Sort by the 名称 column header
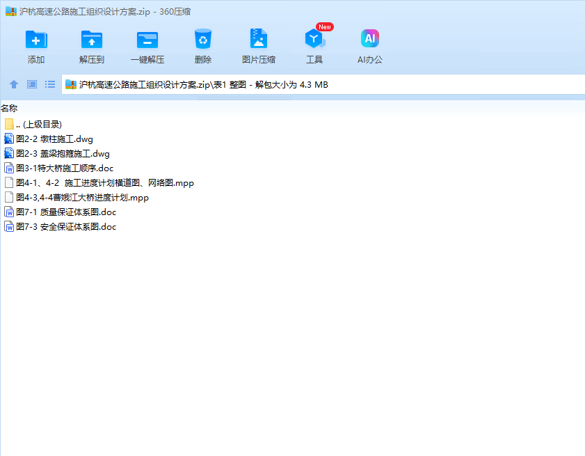The width and height of the screenshot is (585, 456). (x=9, y=109)
